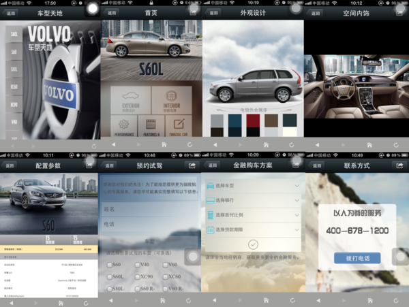This screenshot has height=307, width=409.
Task: Expand the 选择贷款期限 dropdown
Action: pos(253,229)
